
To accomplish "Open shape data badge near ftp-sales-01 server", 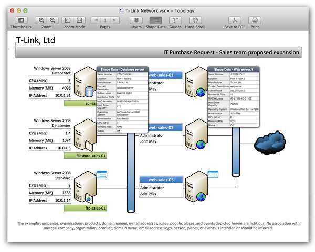I will point(102,174).
